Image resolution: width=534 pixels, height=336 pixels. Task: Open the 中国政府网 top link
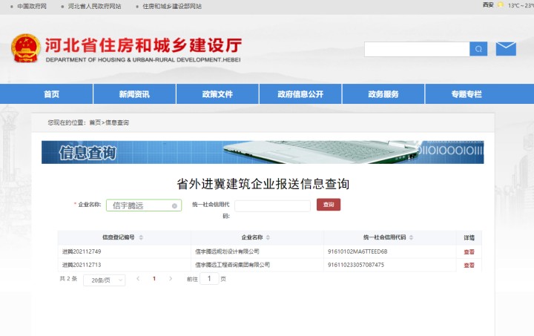pos(32,6)
